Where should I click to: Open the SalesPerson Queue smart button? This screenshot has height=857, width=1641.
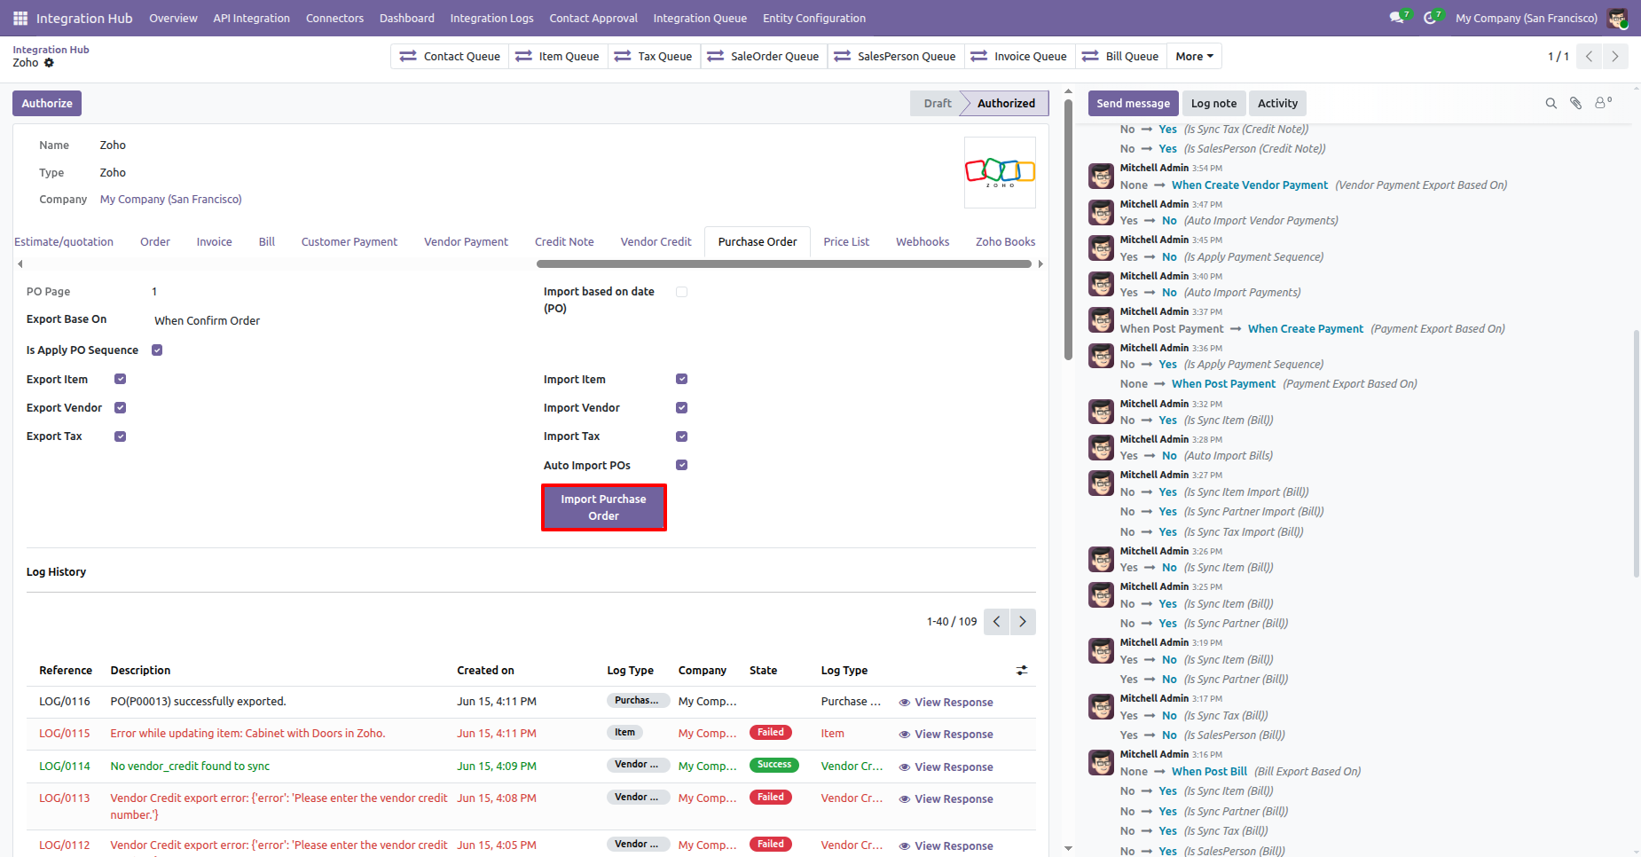895,57
